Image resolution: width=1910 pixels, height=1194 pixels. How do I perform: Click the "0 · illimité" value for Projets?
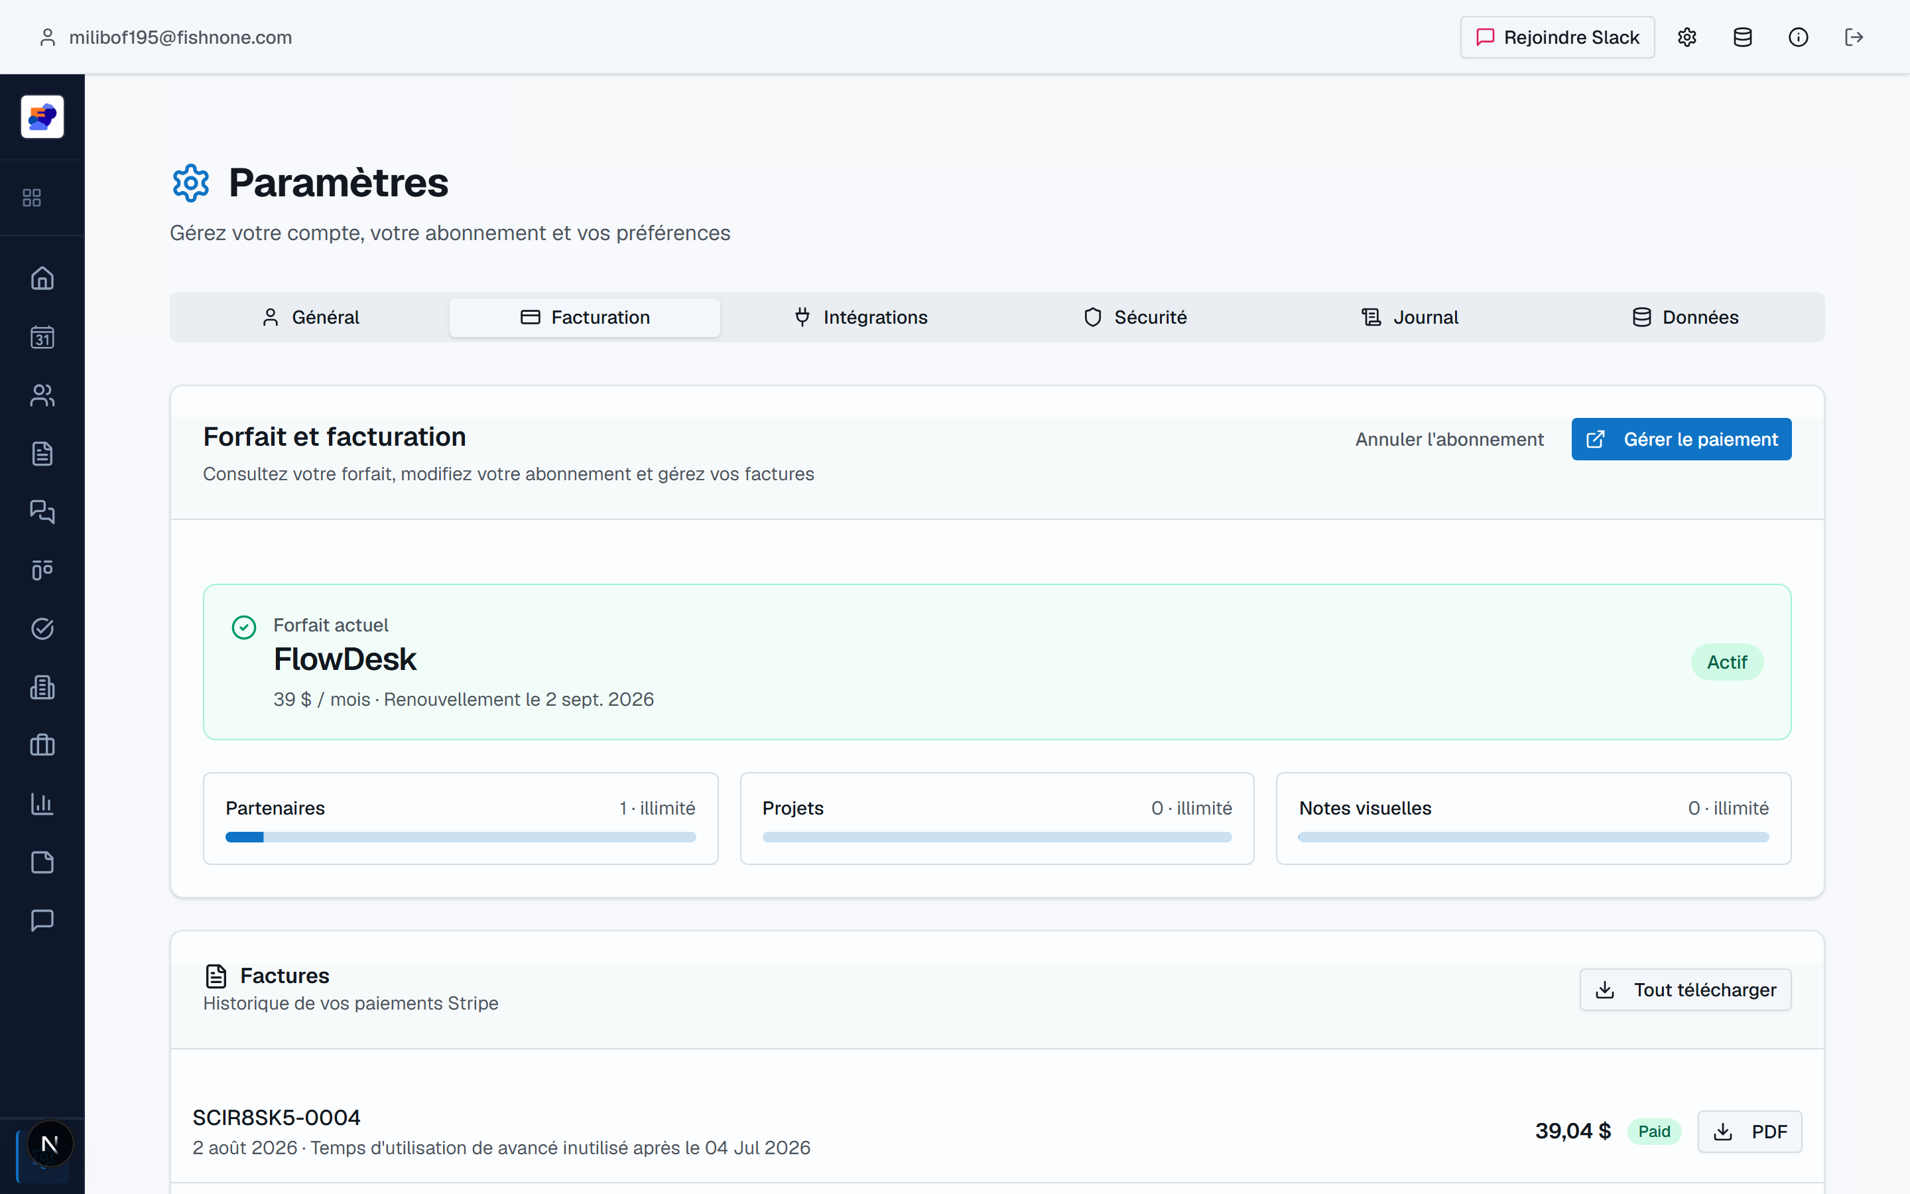click(1192, 809)
